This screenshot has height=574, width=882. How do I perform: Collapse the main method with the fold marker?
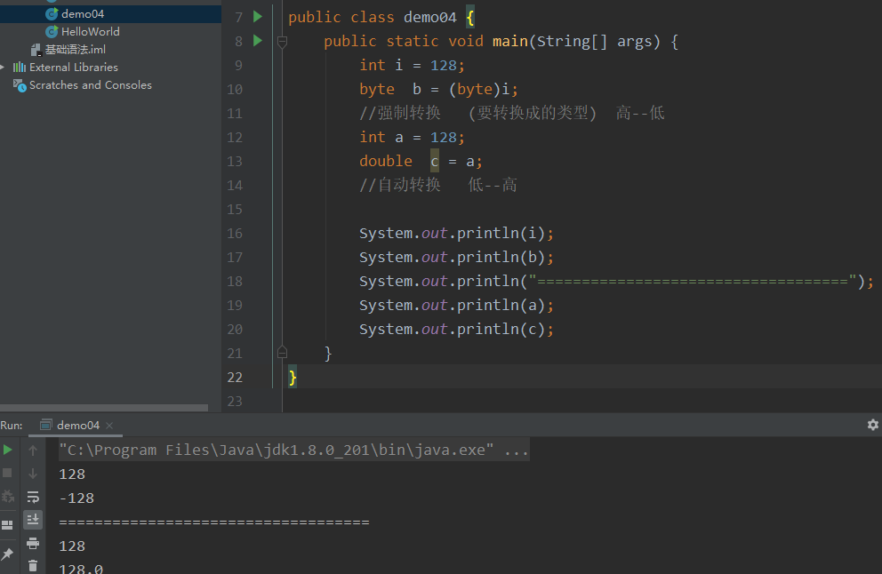point(282,41)
